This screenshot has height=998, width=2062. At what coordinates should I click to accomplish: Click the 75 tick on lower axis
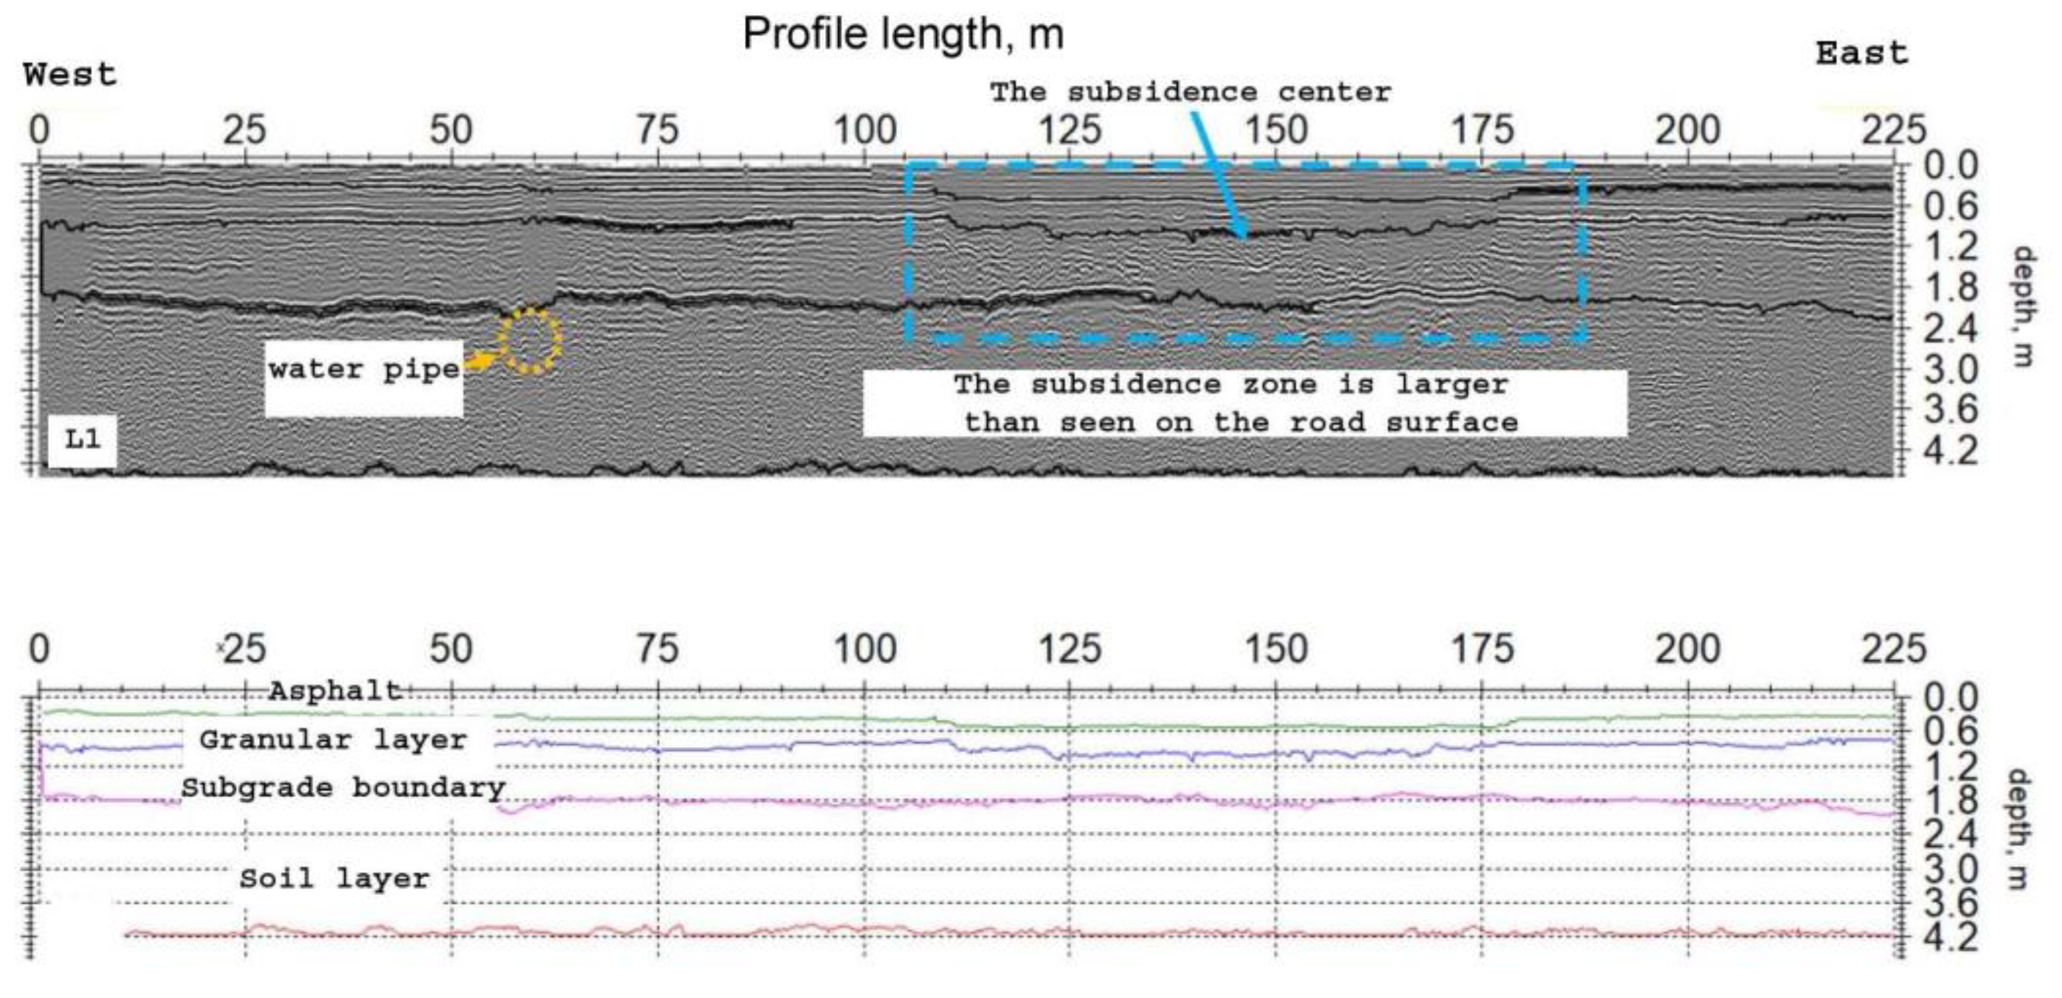click(x=657, y=649)
